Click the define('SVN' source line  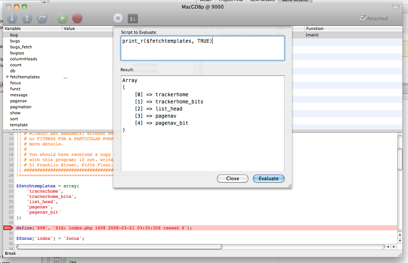point(104,228)
